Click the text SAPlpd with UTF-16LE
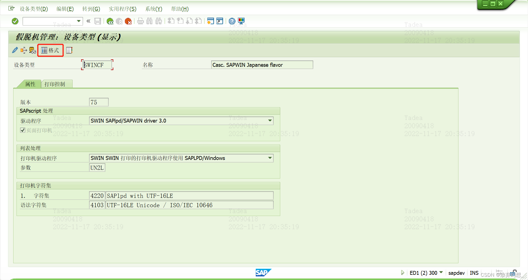528x280 pixels. pyautogui.click(x=140, y=196)
